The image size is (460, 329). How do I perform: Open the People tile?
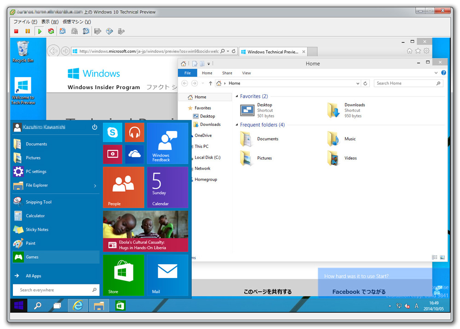[123, 187]
